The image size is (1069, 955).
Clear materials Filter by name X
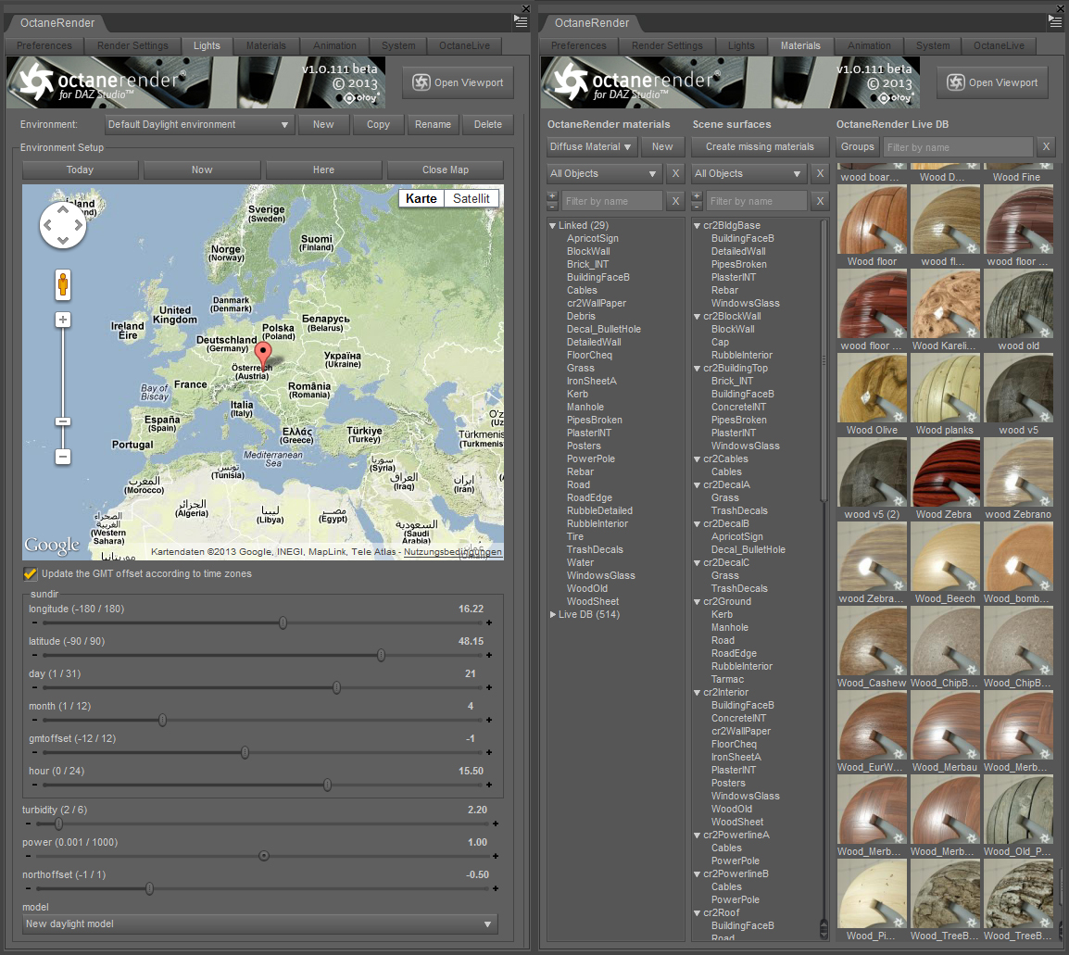(x=675, y=201)
